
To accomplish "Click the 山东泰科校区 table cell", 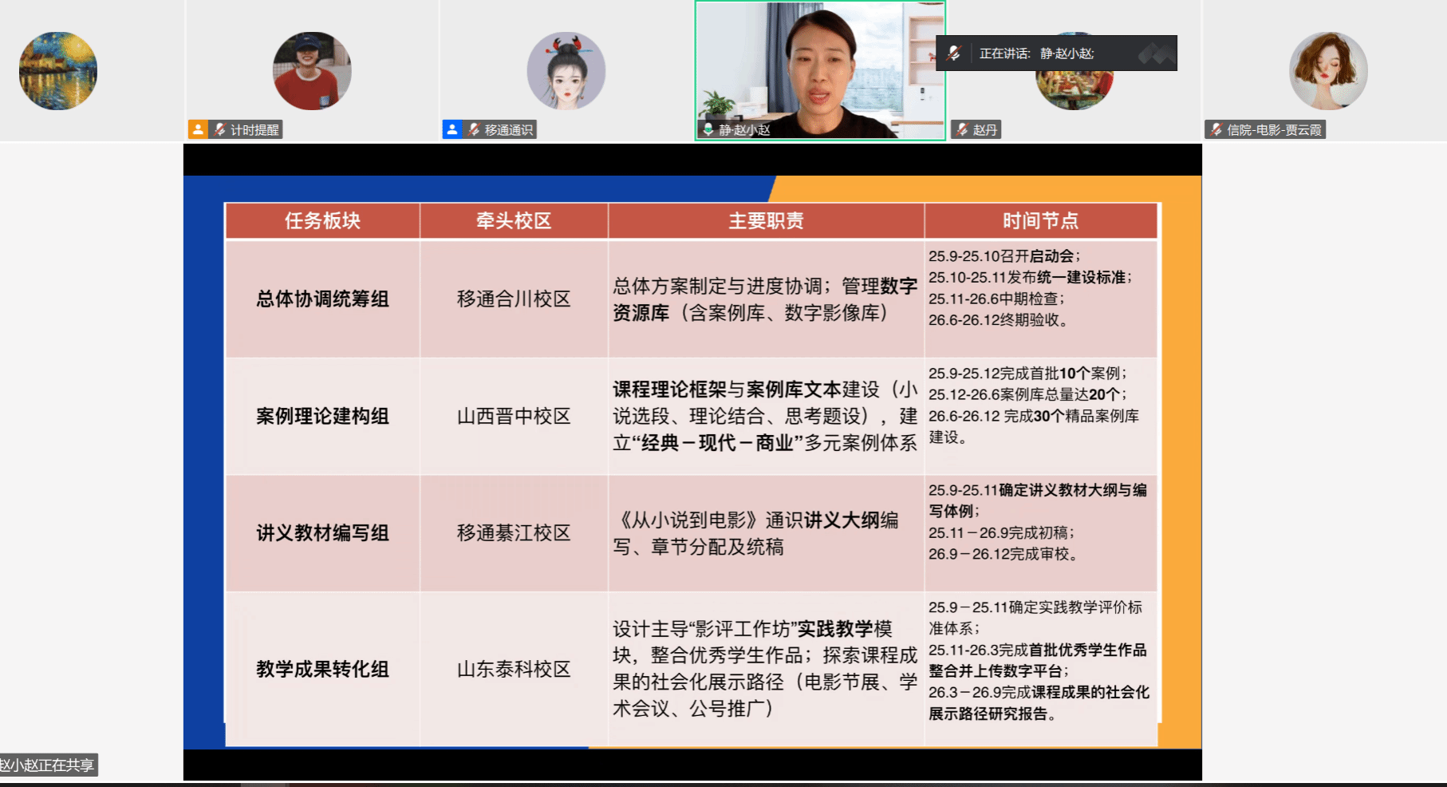I will [x=514, y=669].
